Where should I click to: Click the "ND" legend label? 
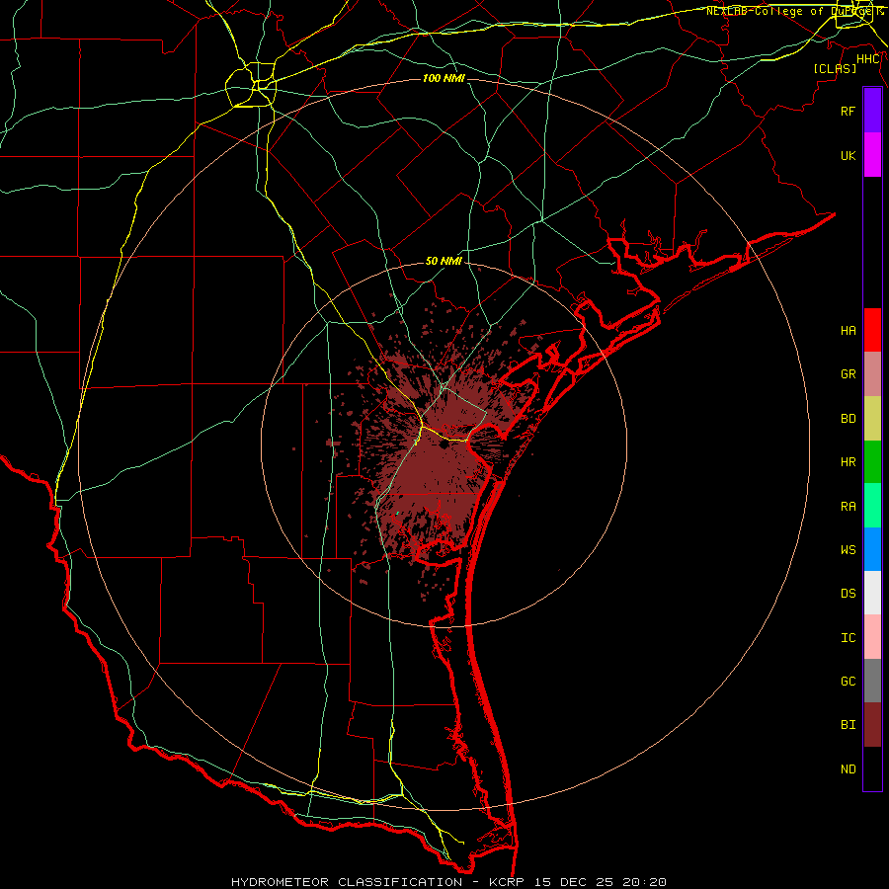click(x=848, y=769)
